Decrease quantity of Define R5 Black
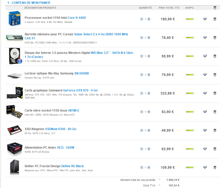 (x=142, y=167)
